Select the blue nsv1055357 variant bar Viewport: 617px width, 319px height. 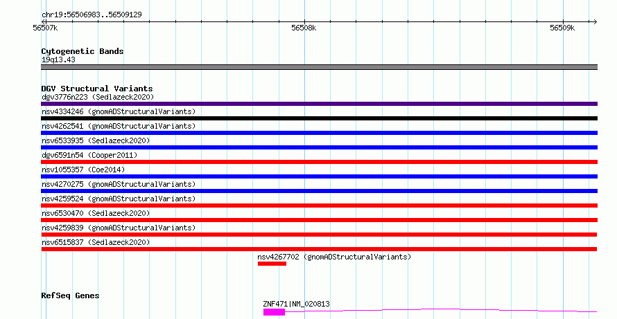click(319, 176)
